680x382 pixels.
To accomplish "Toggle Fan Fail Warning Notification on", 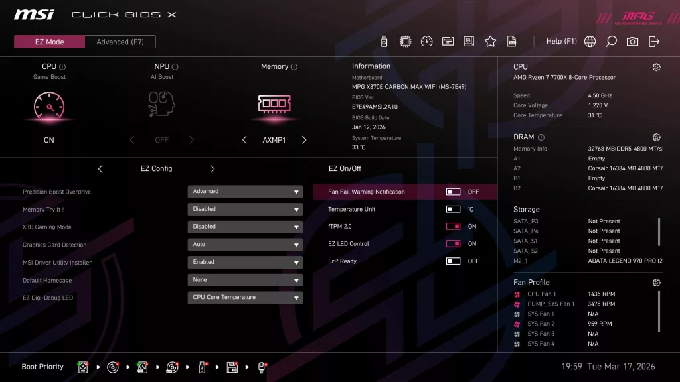I will (x=454, y=191).
